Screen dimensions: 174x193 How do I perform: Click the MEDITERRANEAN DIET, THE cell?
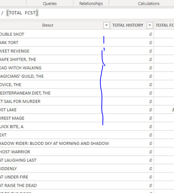click(x=55, y=93)
